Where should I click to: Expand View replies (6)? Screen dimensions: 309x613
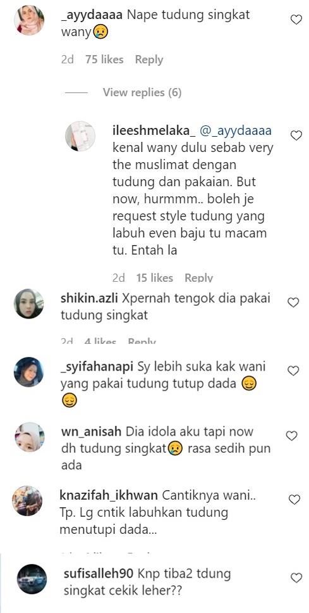[x=142, y=92]
